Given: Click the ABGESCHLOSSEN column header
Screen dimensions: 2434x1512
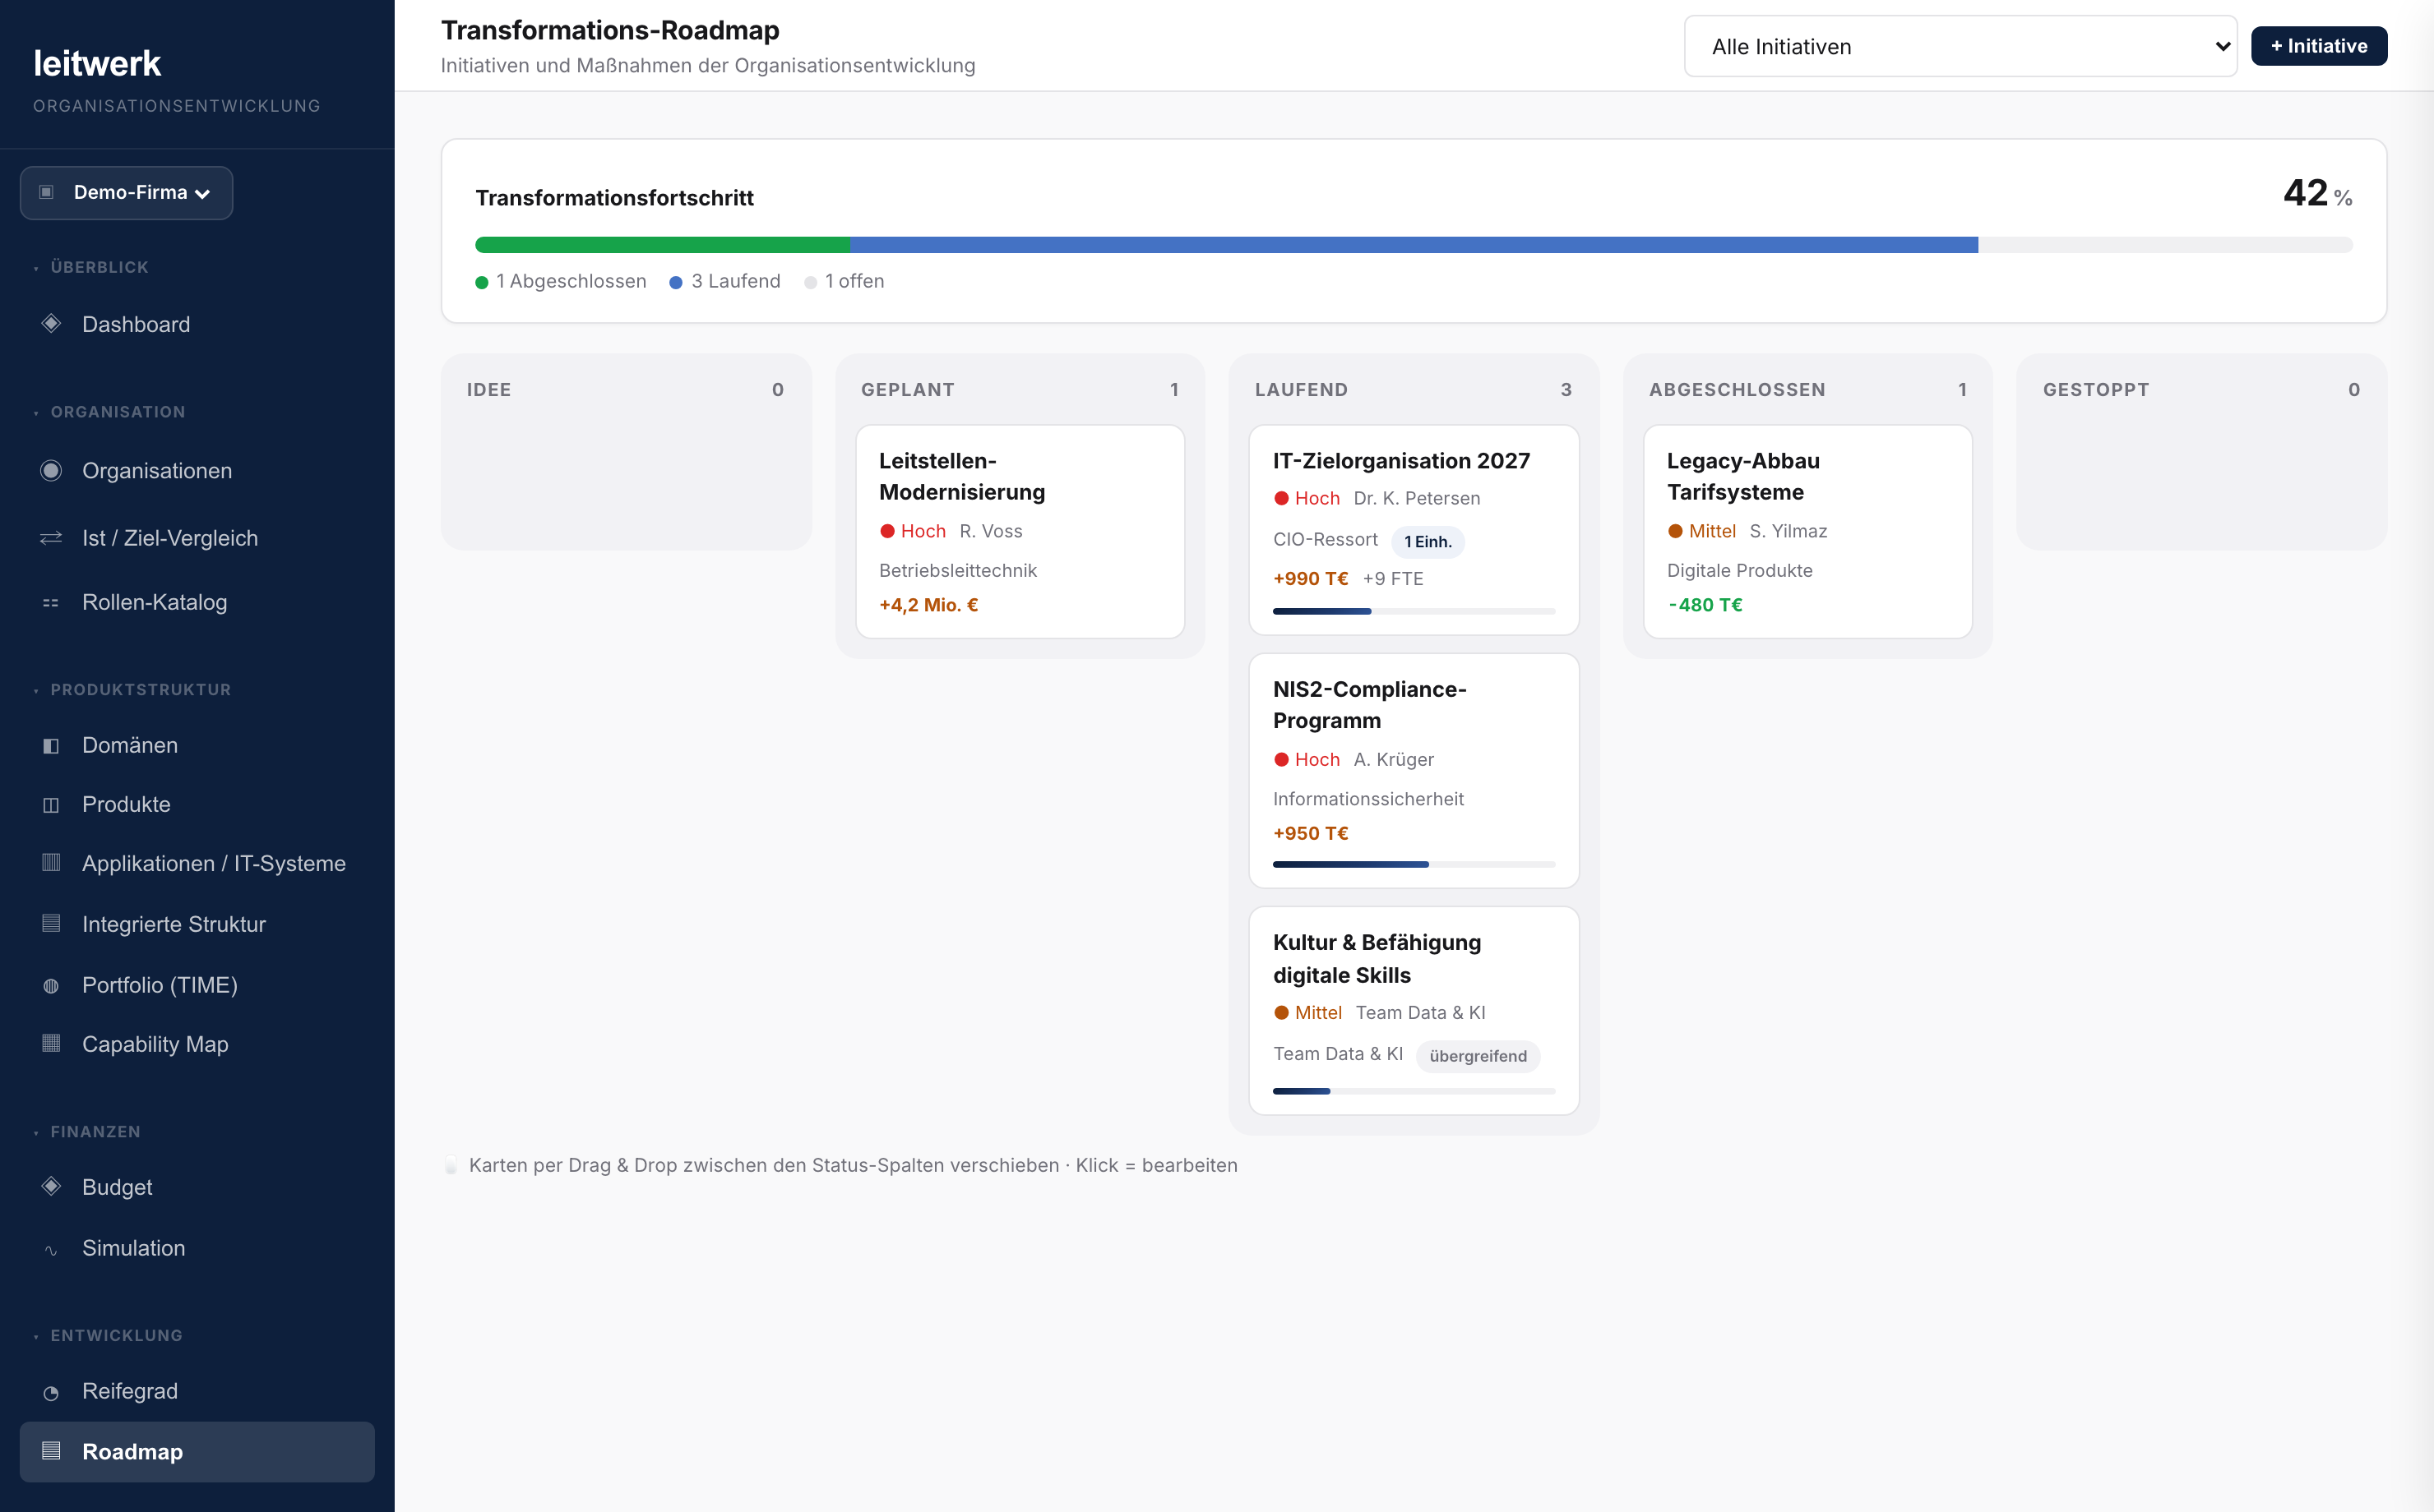Looking at the screenshot, I should (1807, 390).
